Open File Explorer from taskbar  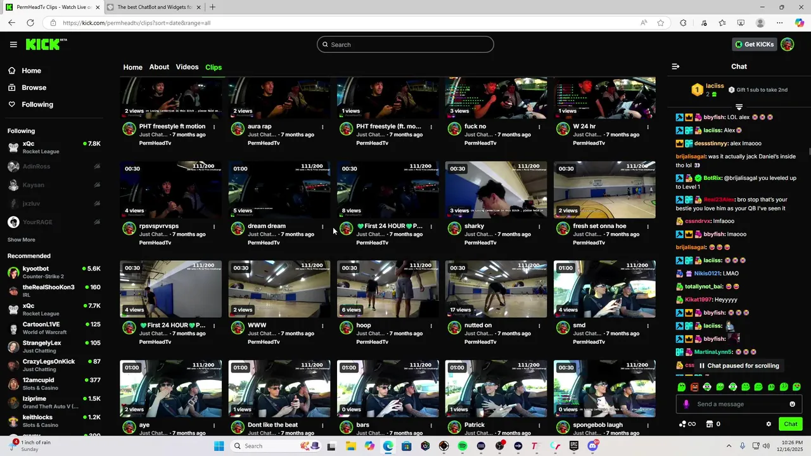351,446
